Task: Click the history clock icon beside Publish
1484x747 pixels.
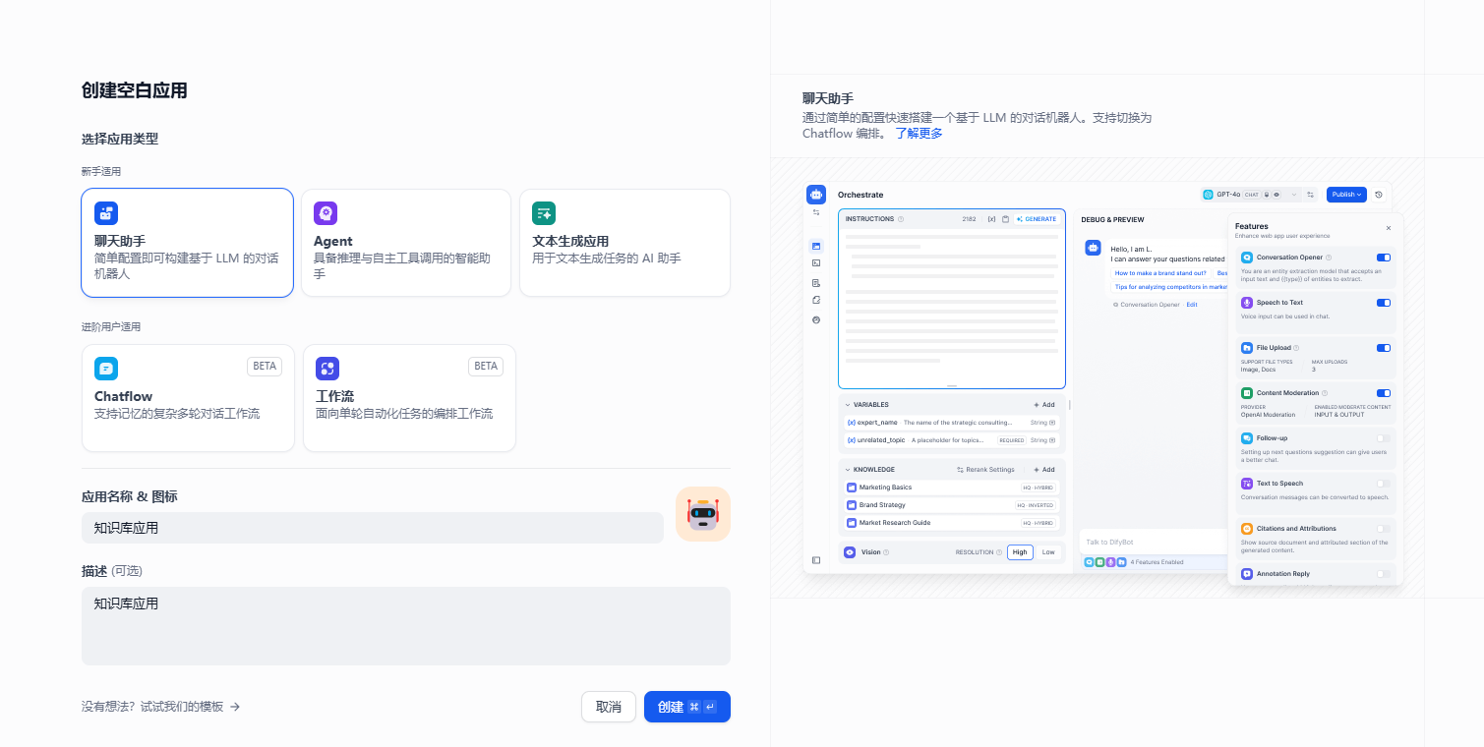Action: click(x=1379, y=195)
